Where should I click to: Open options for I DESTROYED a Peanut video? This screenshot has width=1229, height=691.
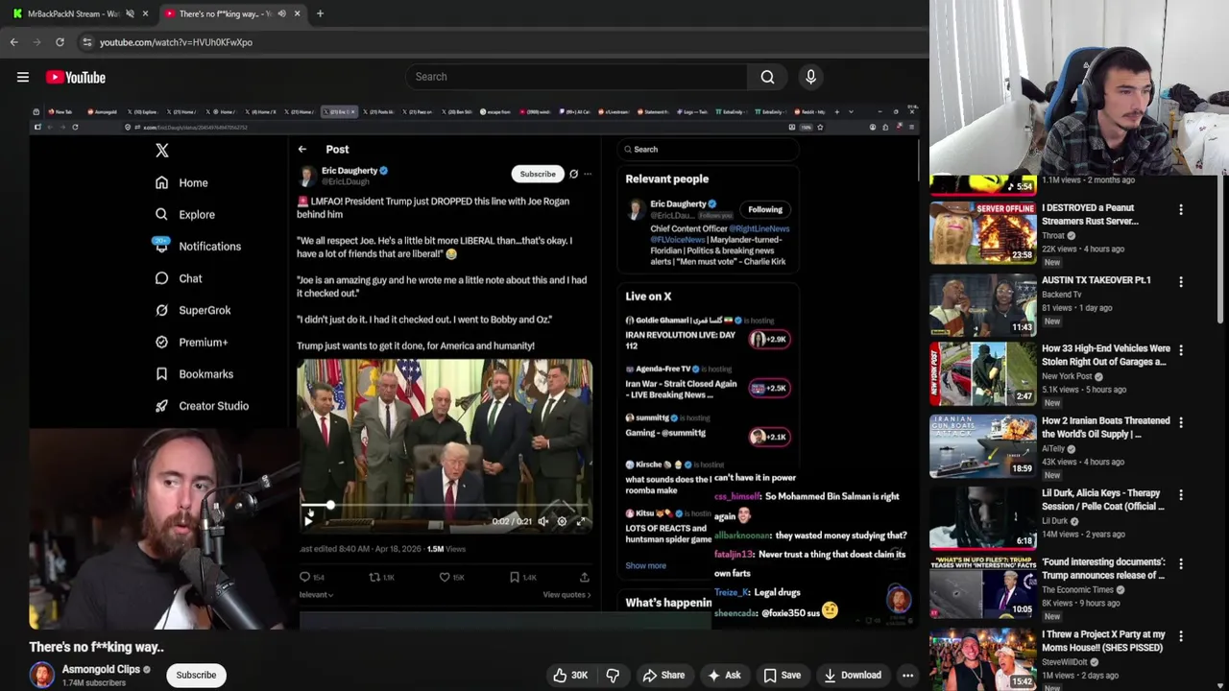coord(1181,209)
